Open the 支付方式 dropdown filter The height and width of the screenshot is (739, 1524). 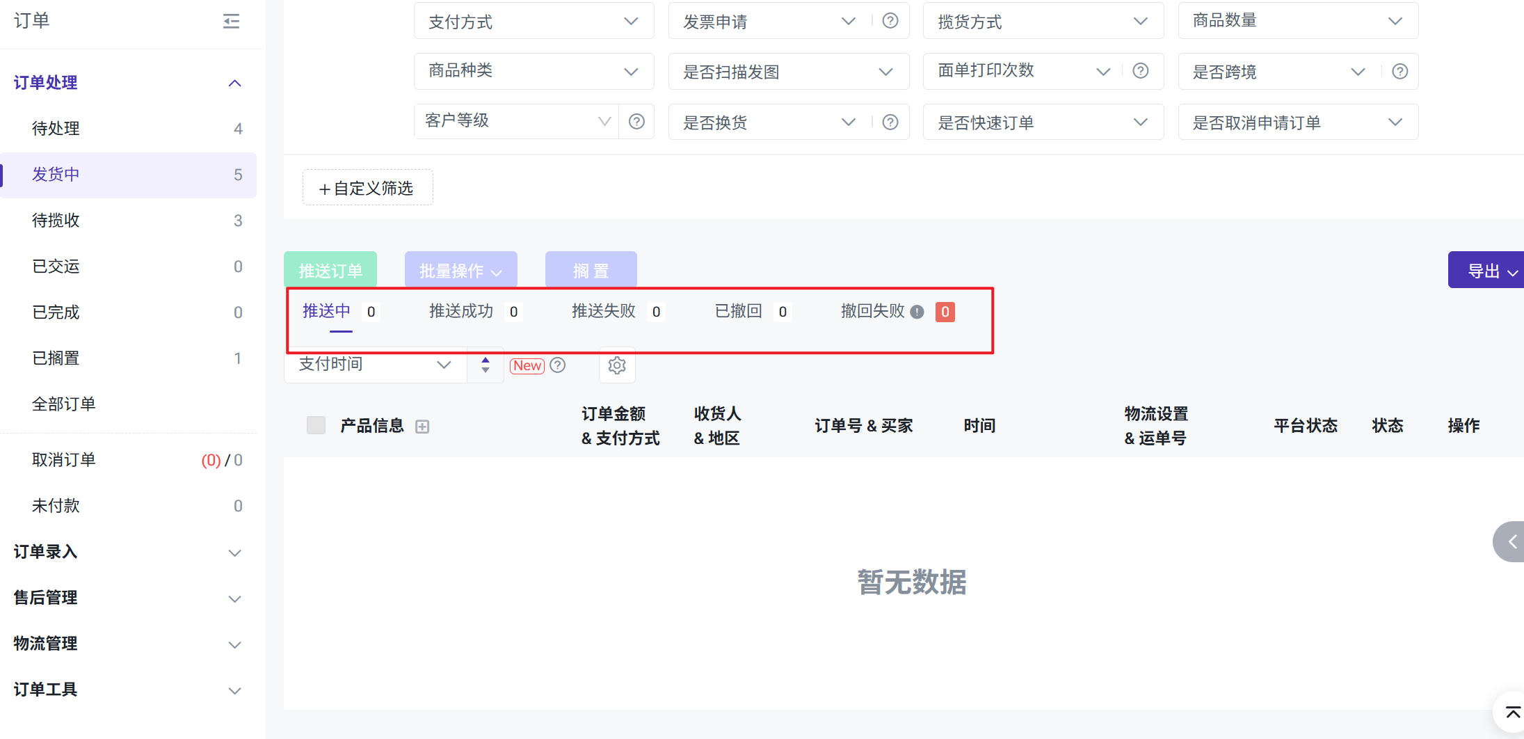tap(534, 22)
